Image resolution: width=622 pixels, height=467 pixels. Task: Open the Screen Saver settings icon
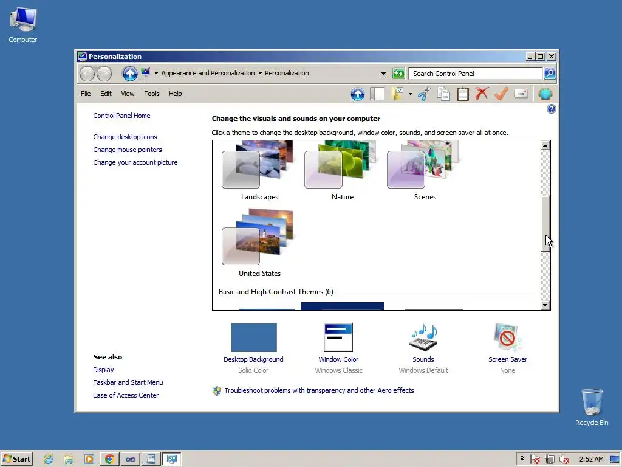point(507,337)
